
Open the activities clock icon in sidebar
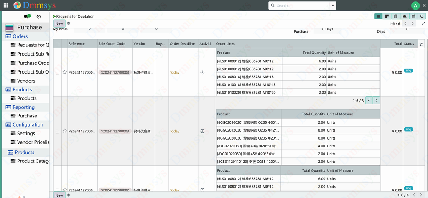pos(38,17)
